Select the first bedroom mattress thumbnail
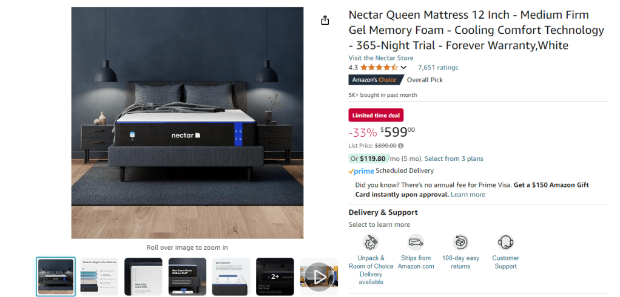This screenshot has height=297, width=620. [x=55, y=276]
